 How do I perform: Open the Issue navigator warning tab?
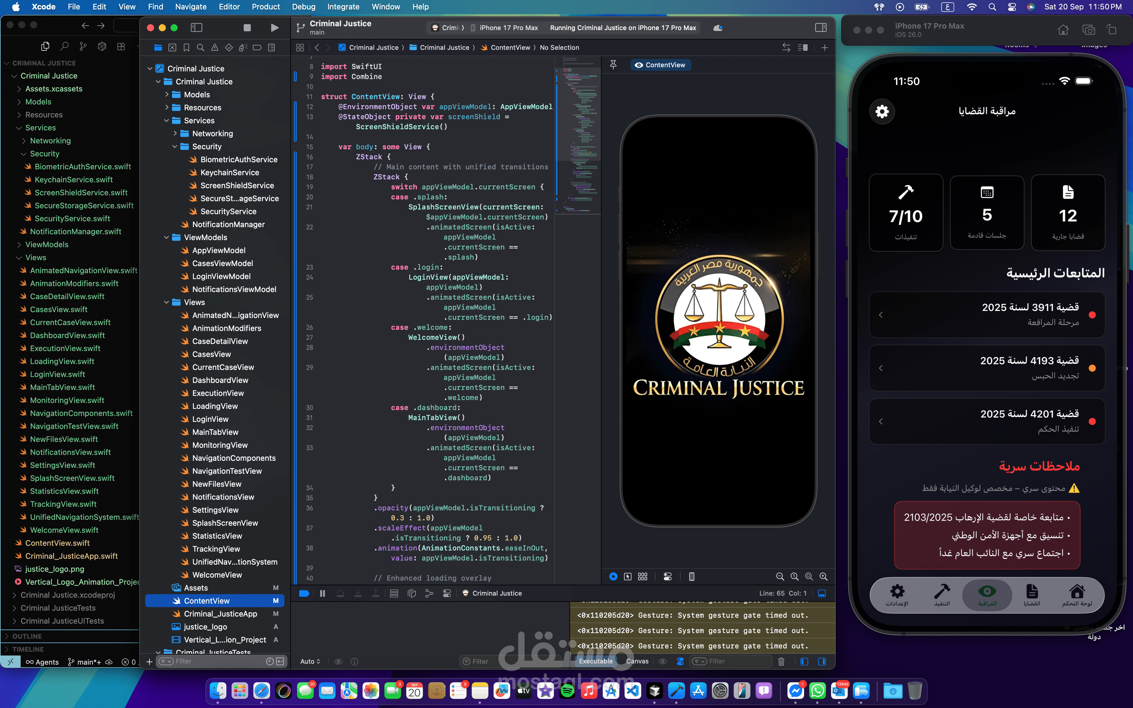coord(215,48)
